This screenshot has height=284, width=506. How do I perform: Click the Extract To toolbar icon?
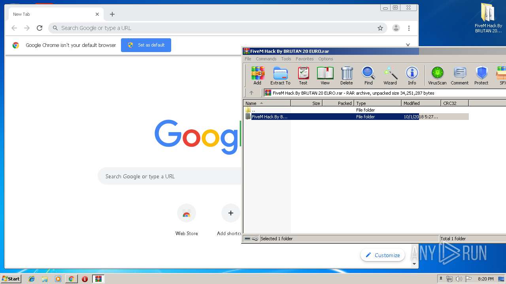(x=280, y=75)
